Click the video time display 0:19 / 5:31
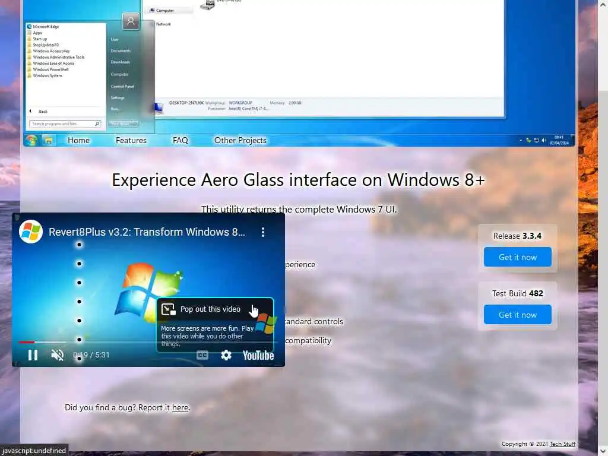Viewport: 608px width, 456px height. [91, 355]
